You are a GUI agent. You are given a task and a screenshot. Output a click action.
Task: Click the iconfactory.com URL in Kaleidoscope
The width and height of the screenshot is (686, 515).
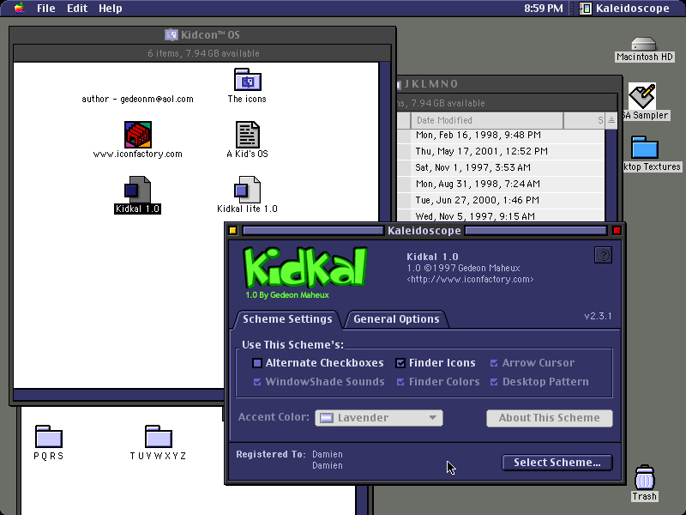[x=470, y=280]
